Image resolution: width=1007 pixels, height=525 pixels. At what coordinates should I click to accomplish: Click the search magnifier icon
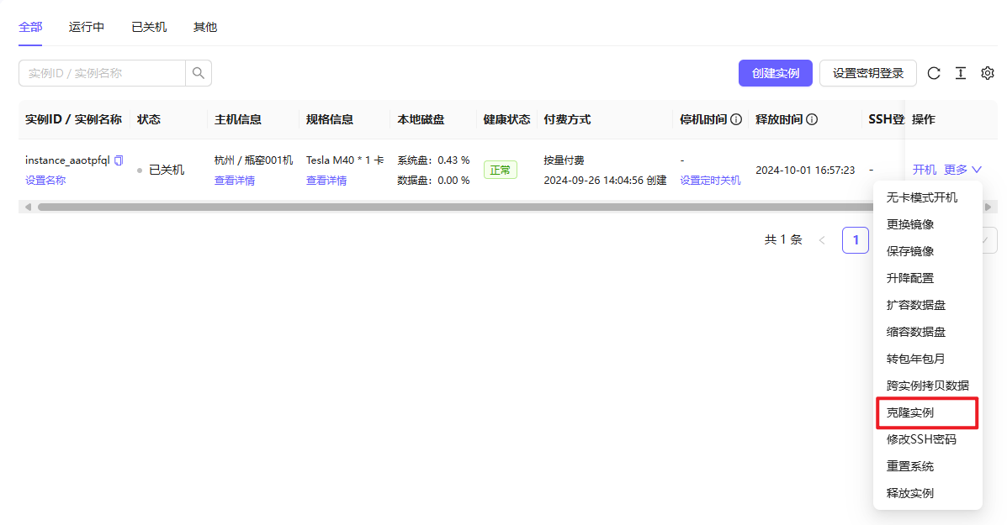pos(199,73)
